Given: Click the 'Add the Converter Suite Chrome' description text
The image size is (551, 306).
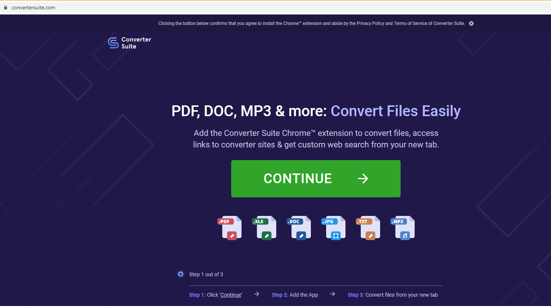Looking at the screenshot, I should click(x=316, y=139).
